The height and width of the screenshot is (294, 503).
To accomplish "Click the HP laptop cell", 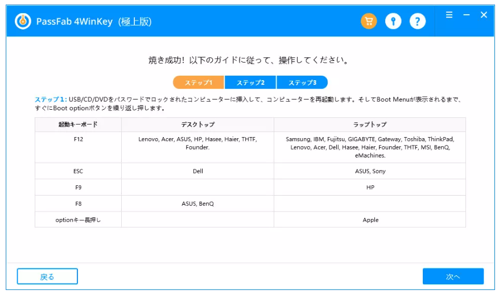I will click(370, 187).
